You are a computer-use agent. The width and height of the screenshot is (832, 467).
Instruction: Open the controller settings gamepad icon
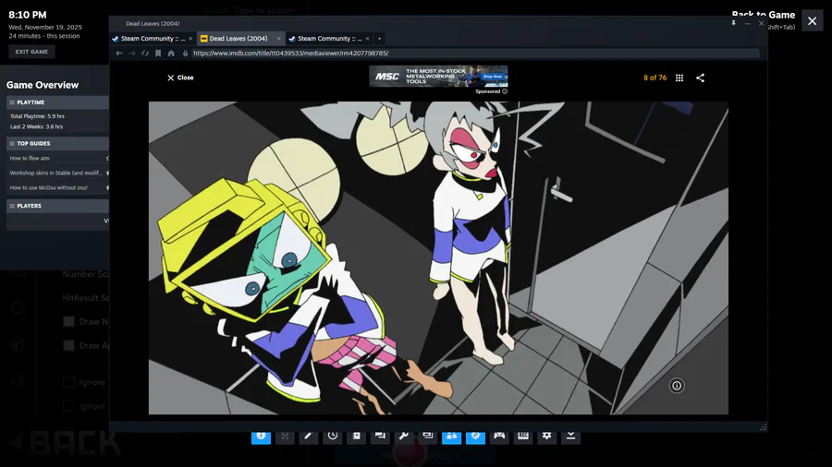pyautogui.click(x=499, y=436)
